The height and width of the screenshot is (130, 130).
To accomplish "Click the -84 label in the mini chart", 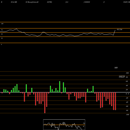I will 84,123.
